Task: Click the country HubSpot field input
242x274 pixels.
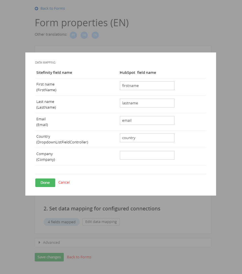Action: tap(147, 138)
